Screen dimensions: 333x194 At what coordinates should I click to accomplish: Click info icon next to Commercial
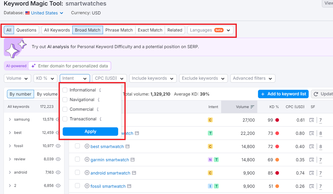tap(98, 109)
